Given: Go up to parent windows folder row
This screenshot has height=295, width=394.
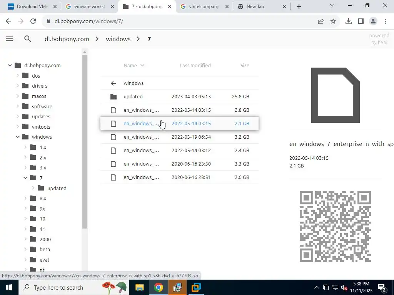Looking at the screenshot, I should point(179,83).
